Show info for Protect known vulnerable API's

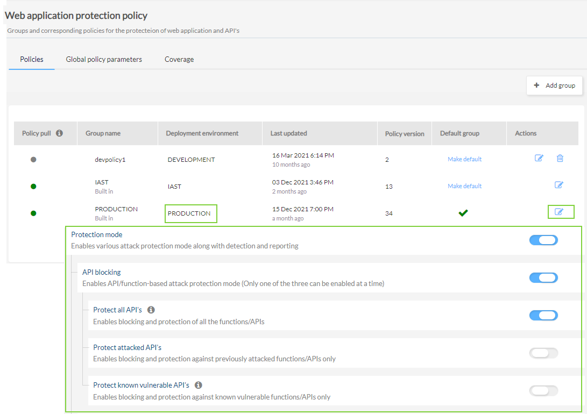[199, 385]
